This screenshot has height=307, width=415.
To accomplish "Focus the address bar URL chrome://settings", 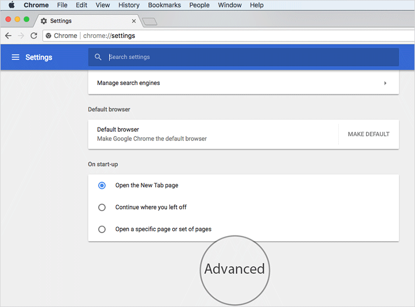I will click(x=109, y=36).
